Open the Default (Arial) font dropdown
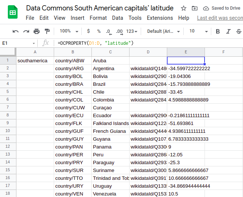The height and width of the screenshot is (197, 243). pyautogui.click(x=163, y=31)
